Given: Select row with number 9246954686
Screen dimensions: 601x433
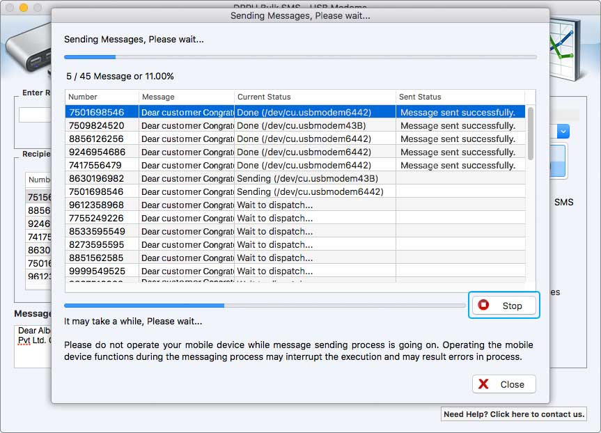Looking at the screenshot, I should pos(295,152).
